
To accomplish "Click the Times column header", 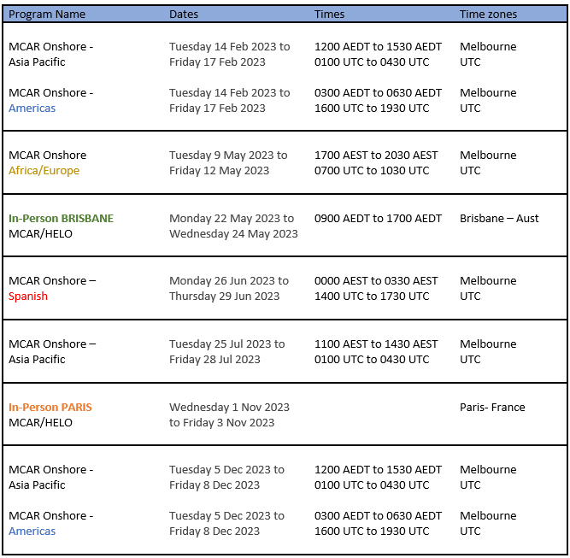I will 329,15.
